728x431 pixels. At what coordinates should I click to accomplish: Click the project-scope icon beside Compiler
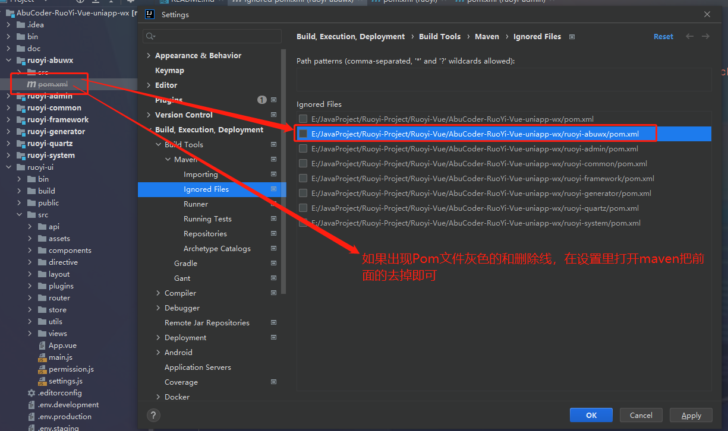click(274, 293)
